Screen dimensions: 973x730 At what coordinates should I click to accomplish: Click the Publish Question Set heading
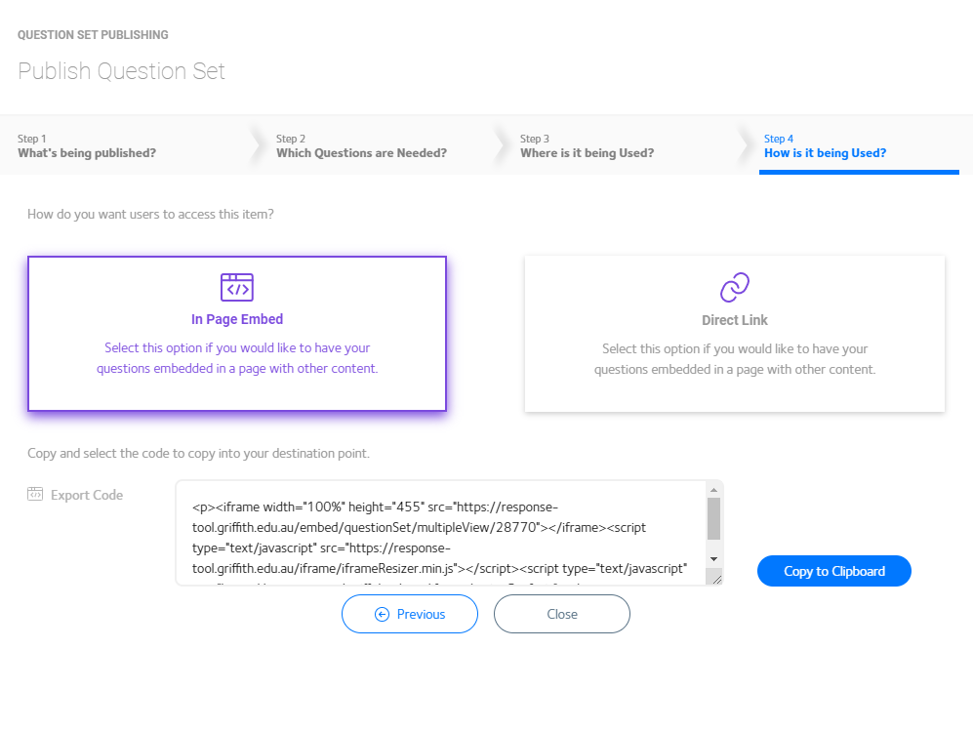coord(121,71)
